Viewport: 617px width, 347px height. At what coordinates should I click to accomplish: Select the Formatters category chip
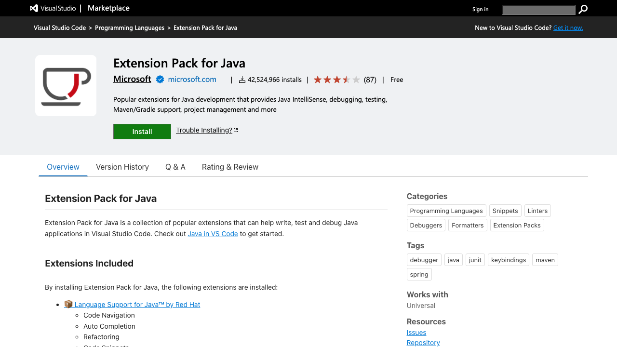pos(468,225)
